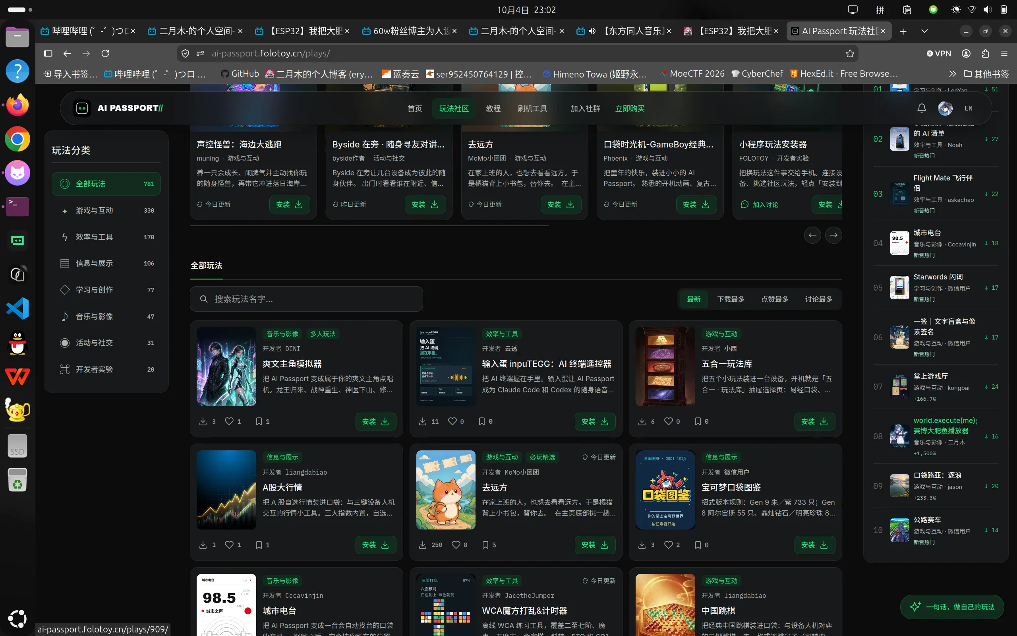
Task: Open Visual Studio Code from dock
Action: tap(17, 308)
